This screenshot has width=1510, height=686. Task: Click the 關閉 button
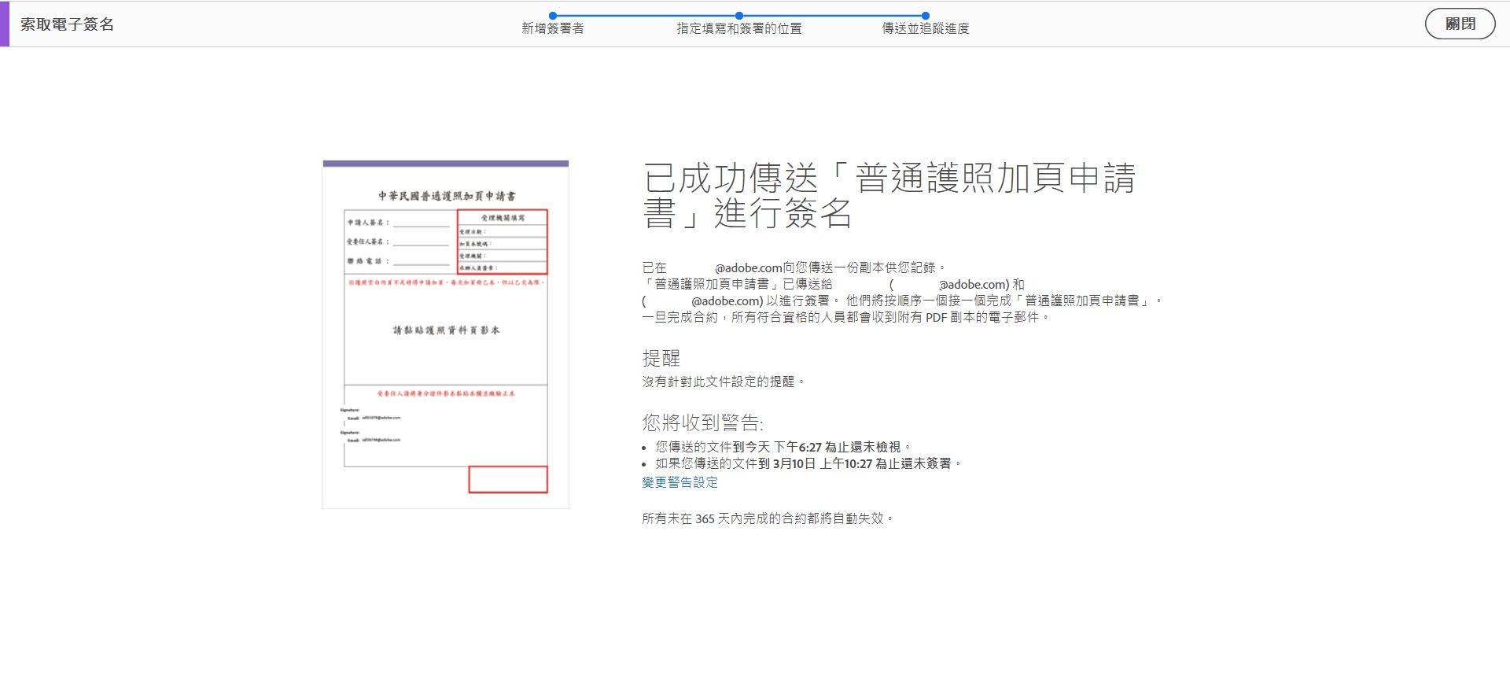[x=1460, y=24]
